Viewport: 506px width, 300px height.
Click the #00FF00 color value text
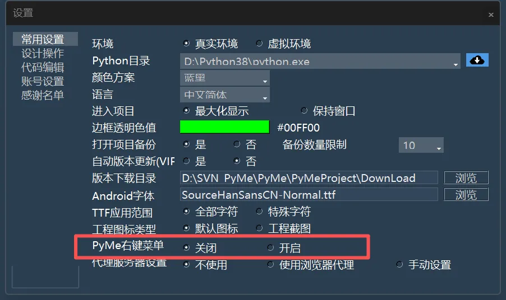(x=298, y=128)
